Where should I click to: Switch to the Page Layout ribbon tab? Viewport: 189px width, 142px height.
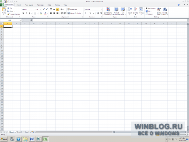tap(29, 5)
